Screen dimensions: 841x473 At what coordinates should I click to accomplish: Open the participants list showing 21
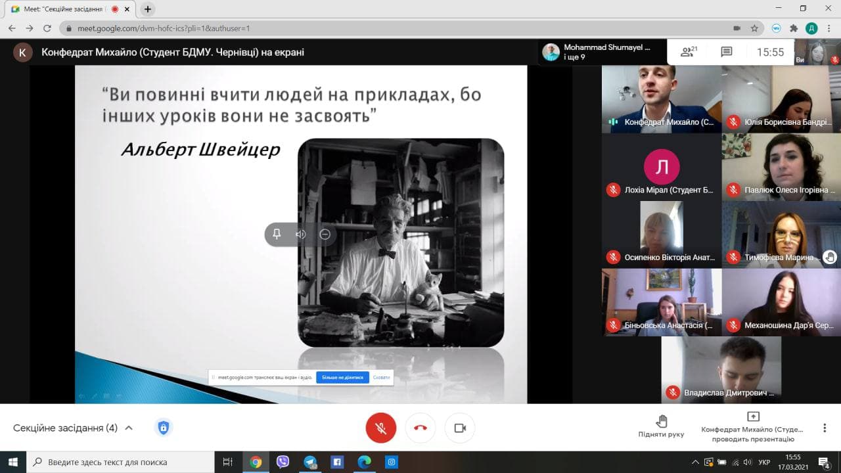pyautogui.click(x=689, y=52)
